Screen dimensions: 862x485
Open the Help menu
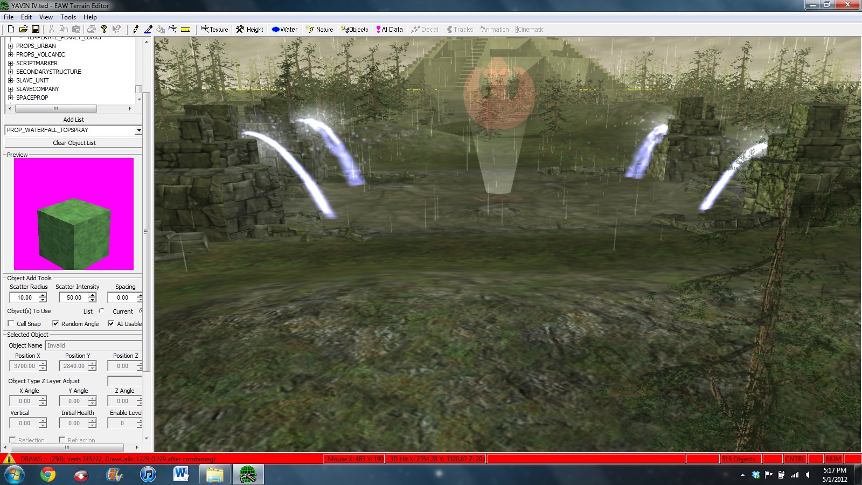[x=90, y=17]
